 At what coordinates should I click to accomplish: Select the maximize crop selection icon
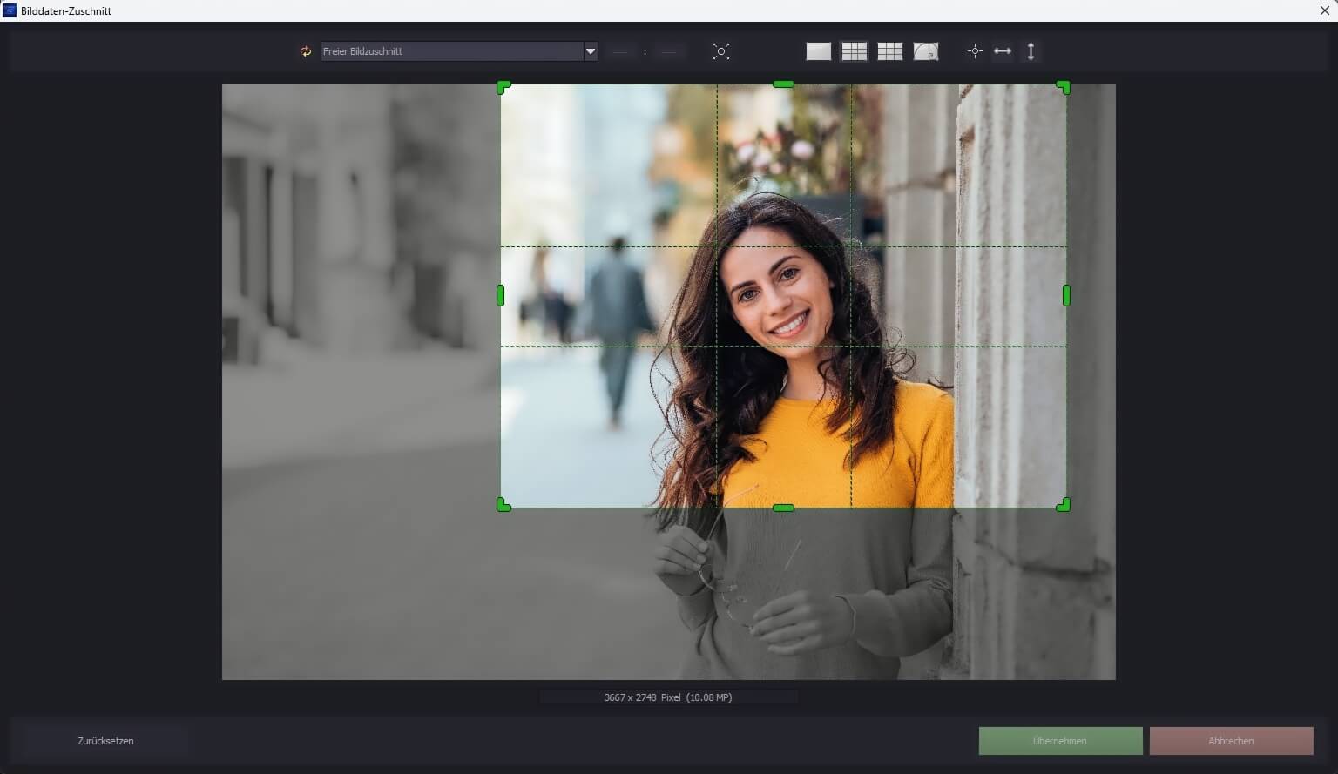tap(721, 51)
